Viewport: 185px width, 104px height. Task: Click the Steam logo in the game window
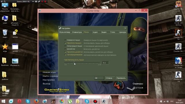coord(135,88)
